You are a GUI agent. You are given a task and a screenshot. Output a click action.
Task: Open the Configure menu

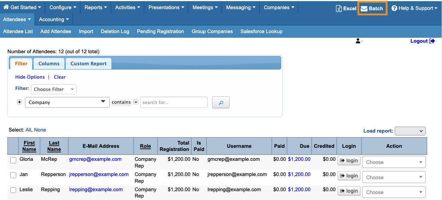63,7
